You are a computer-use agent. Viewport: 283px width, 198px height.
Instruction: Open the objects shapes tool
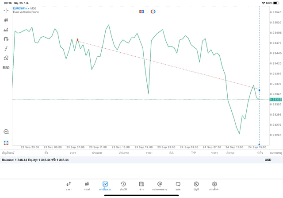(x=6, y=58)
